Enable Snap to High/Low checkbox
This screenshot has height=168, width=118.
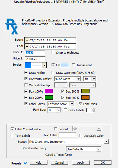(x=53, y=52)
